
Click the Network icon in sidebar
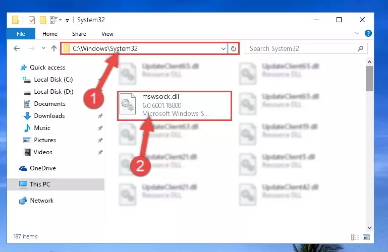point(23,201)
